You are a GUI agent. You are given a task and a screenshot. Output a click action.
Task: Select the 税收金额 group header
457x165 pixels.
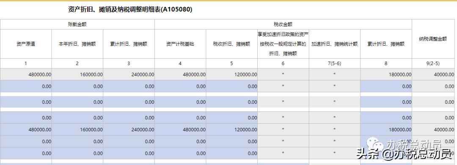(x=283, y=24)
